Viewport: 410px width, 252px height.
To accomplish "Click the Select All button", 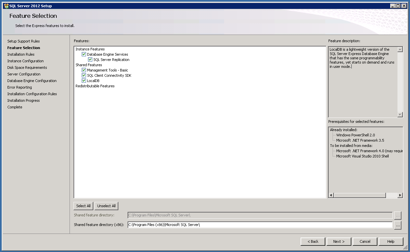I will click(x=83, y=206).
